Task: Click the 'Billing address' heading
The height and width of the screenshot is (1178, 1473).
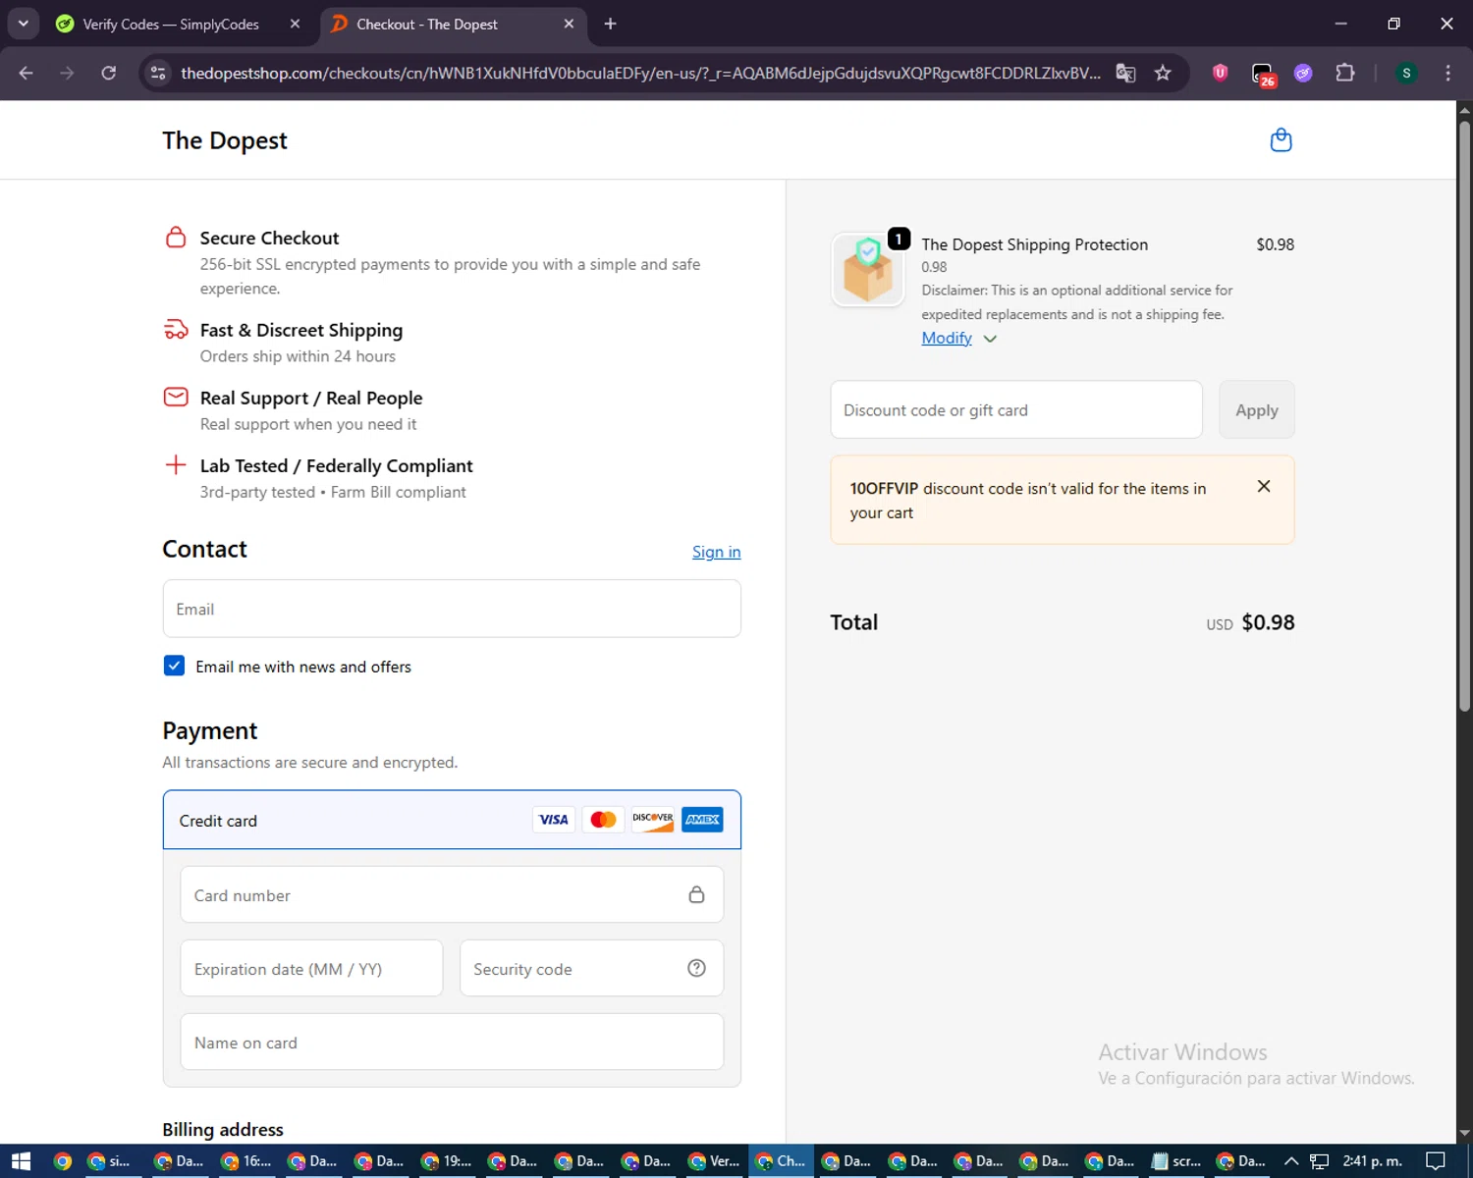Action: (223, 1129)
